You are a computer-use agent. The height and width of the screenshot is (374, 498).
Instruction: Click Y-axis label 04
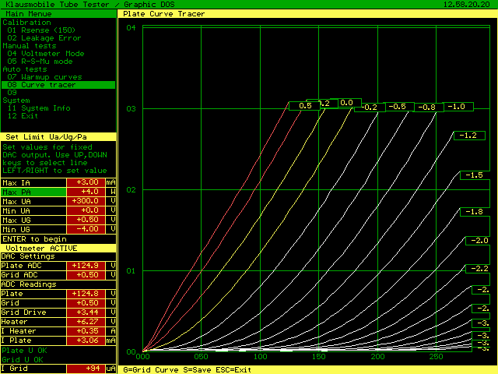(x=131, y=28)
